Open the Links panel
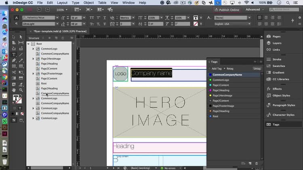The image size is (303, 170). pos(276,50)
